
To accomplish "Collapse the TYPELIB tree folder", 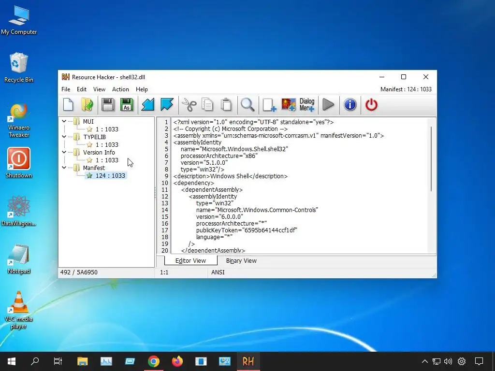I will tap(64, 137).
